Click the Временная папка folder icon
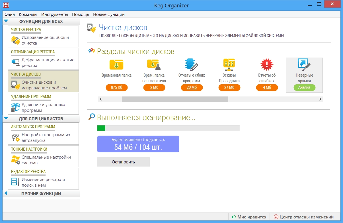Viewport: 343px width, 223px height. 116,65
